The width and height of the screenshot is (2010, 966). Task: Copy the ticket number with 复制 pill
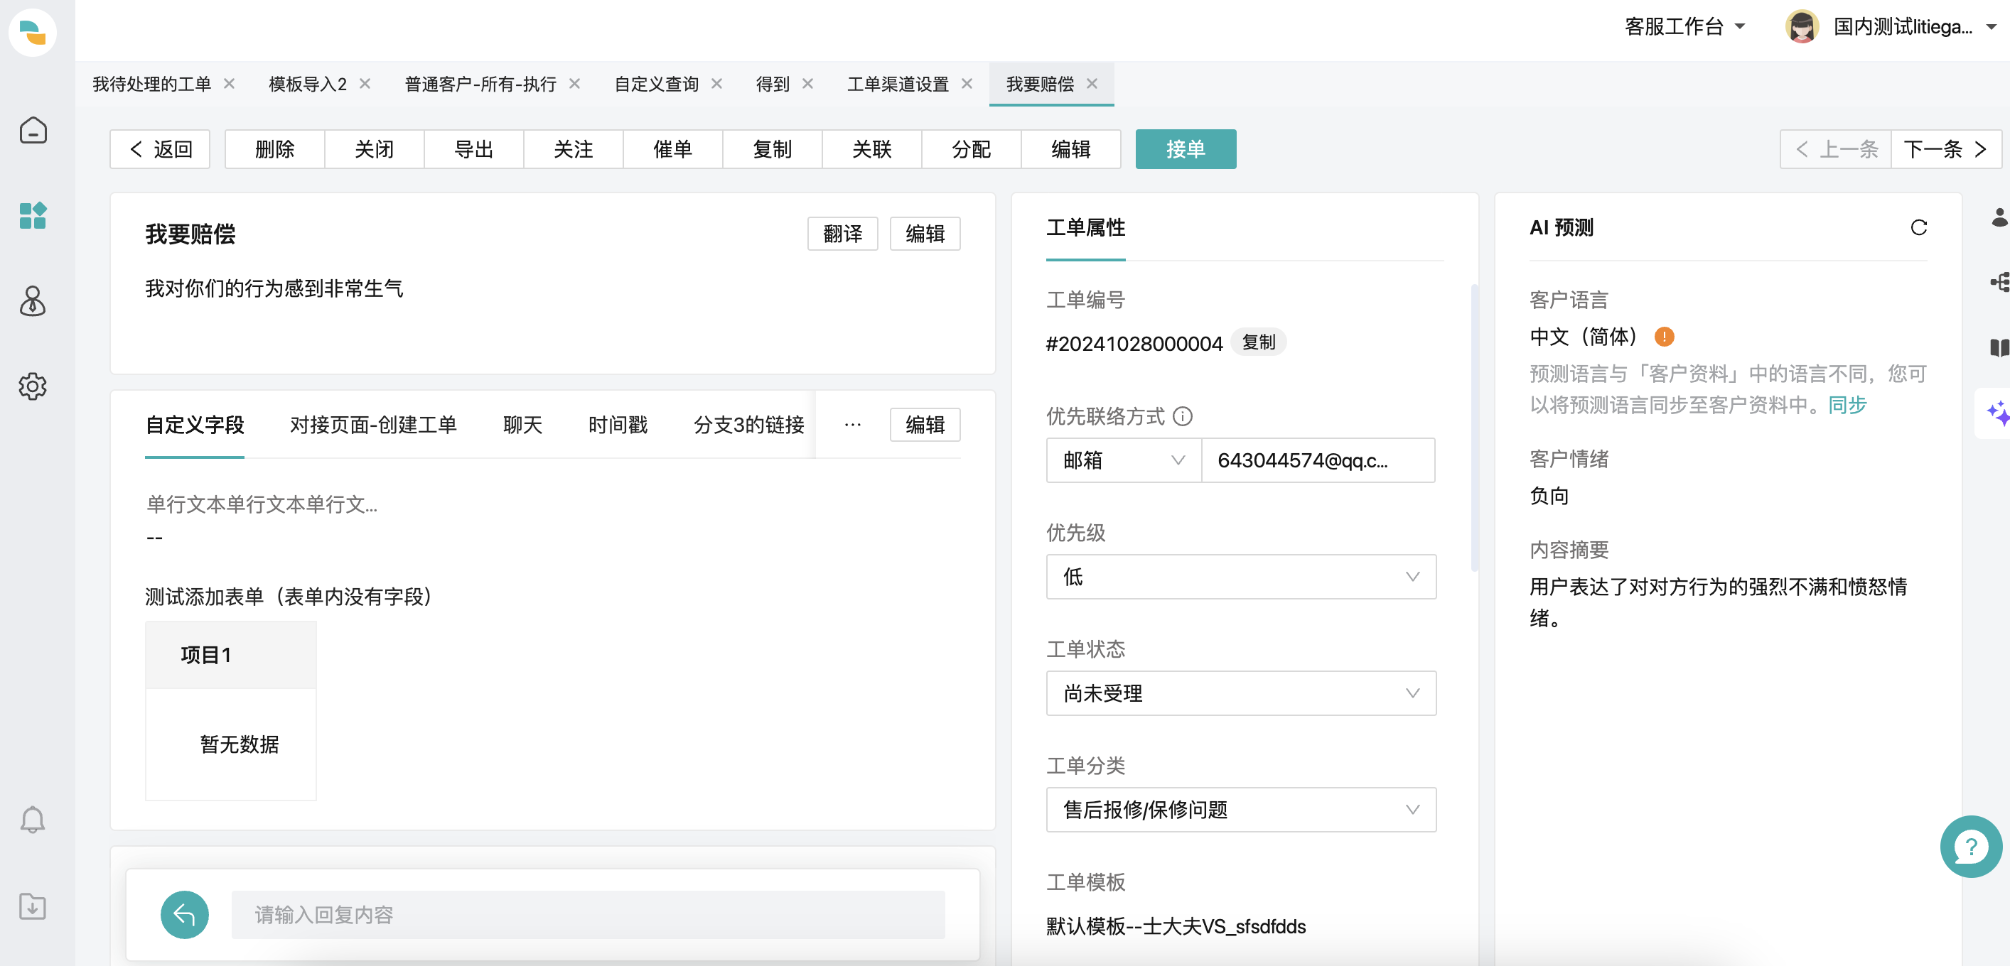[1259, 342]
